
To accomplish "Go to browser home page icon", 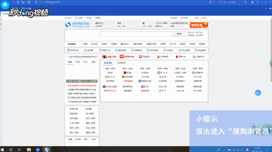I will click(29, 2).
